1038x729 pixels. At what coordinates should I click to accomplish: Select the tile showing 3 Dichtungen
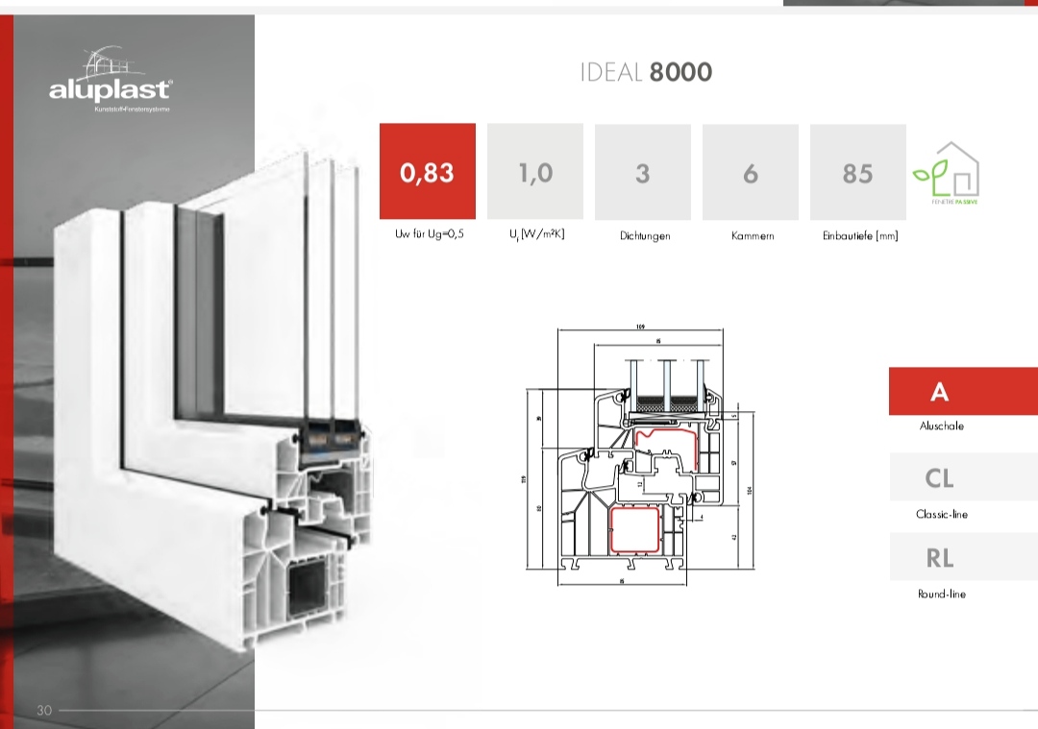point(642,172)
